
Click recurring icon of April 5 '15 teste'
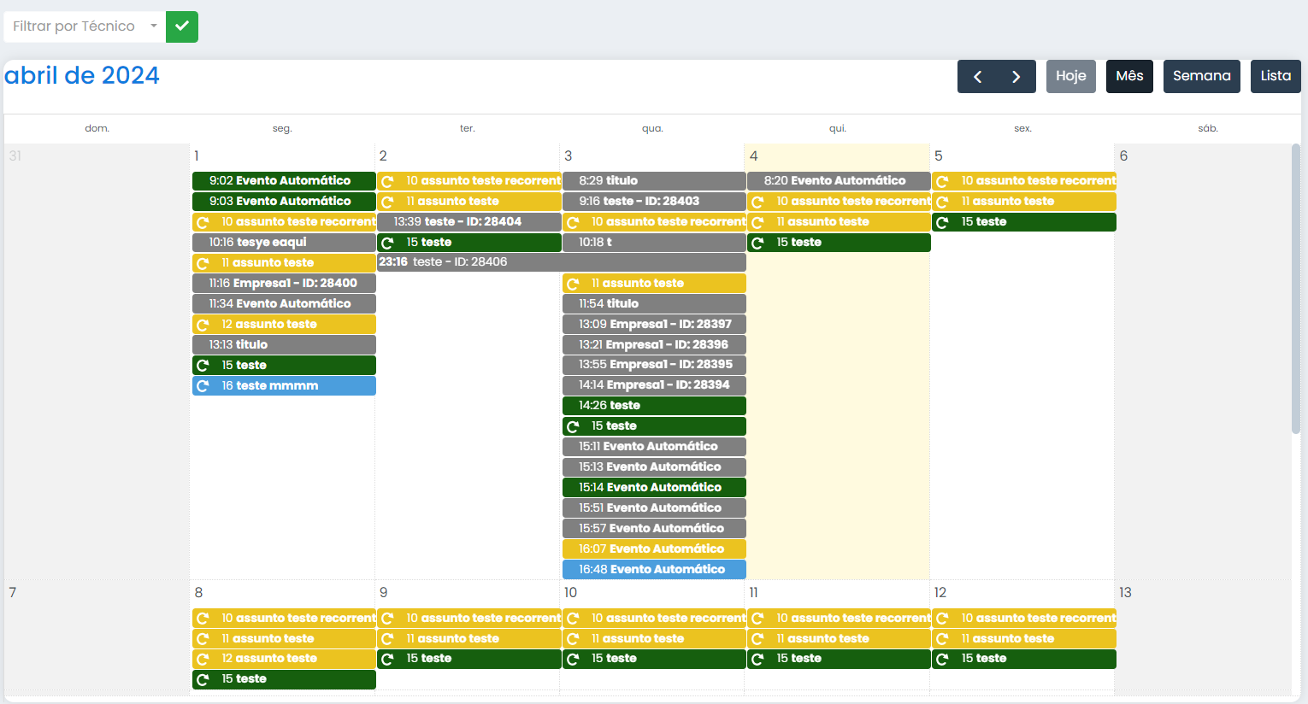click(x=942, y=222)
